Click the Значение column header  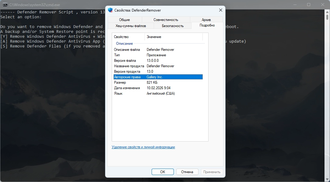pyautogui.click(x=174, y=37)
